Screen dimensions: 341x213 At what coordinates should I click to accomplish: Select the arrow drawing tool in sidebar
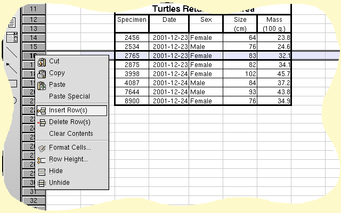click(x=12, y=68)
